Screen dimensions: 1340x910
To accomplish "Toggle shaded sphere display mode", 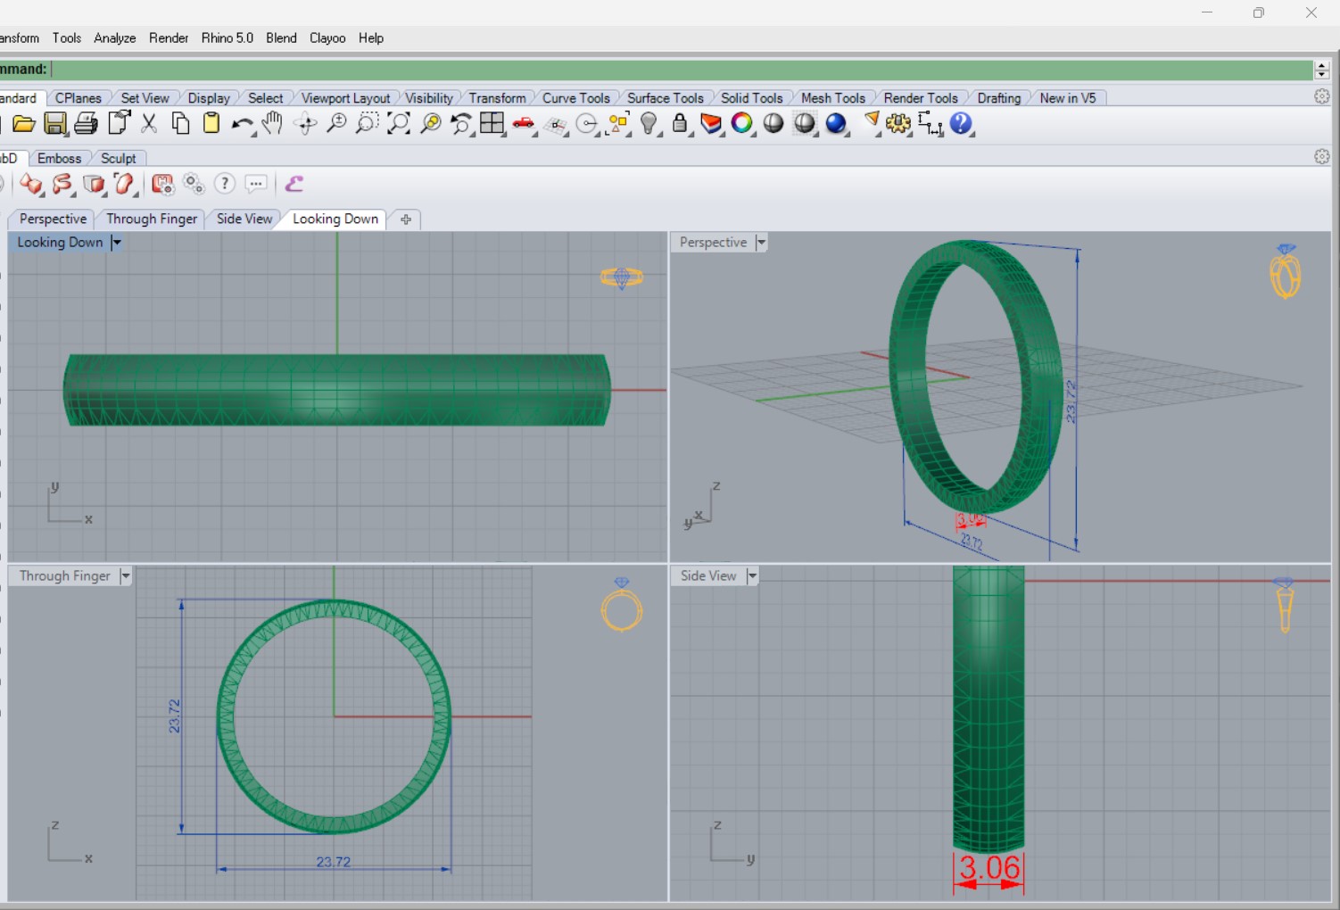I will pos(773,124).
